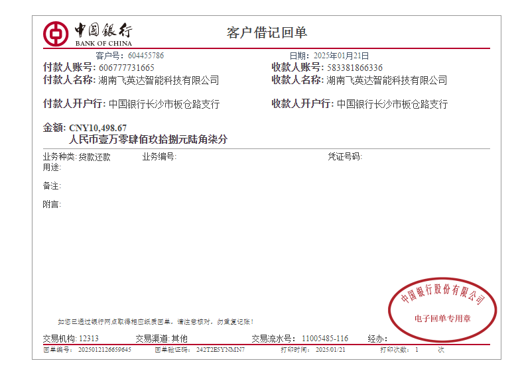
Task: Click the payee name 湖南飞英达智能科技有限公司
Action: tap(387, 80)
